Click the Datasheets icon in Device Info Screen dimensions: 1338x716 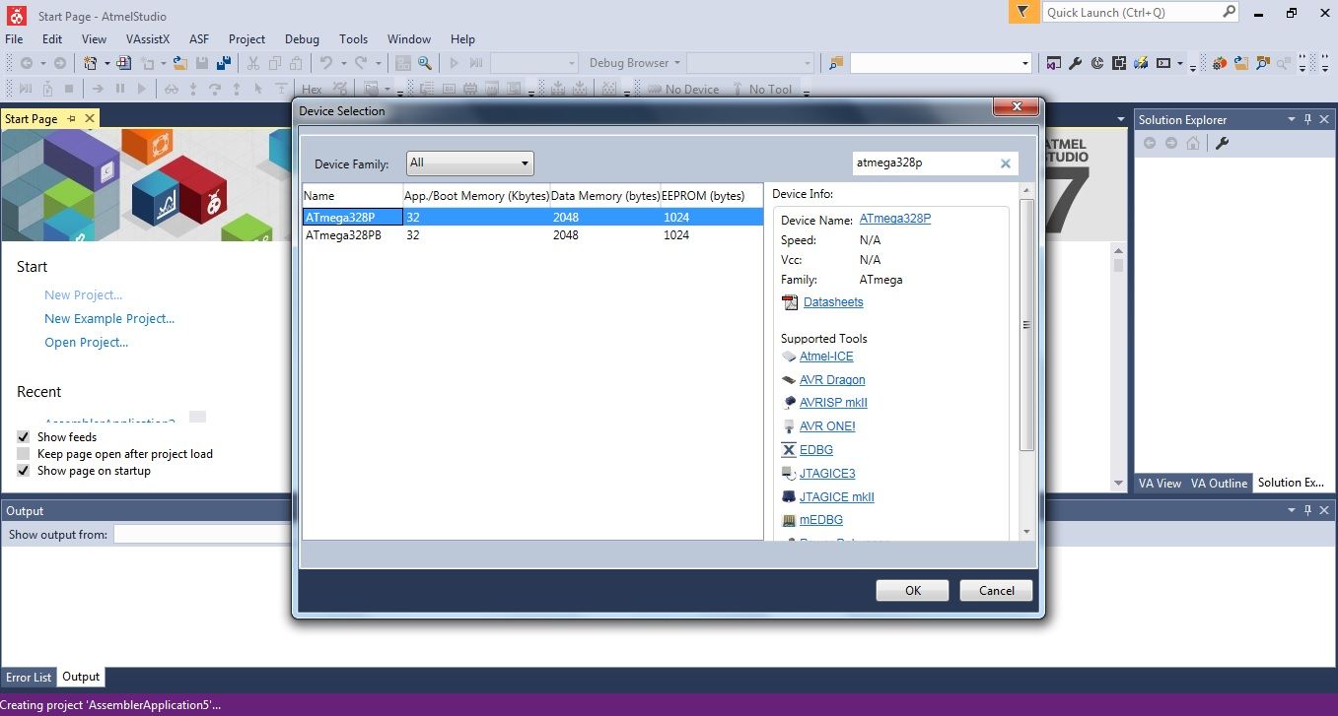click(x=790, y=302)
